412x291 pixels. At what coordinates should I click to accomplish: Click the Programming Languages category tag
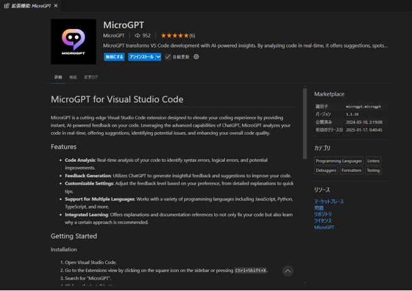point(339,161)
